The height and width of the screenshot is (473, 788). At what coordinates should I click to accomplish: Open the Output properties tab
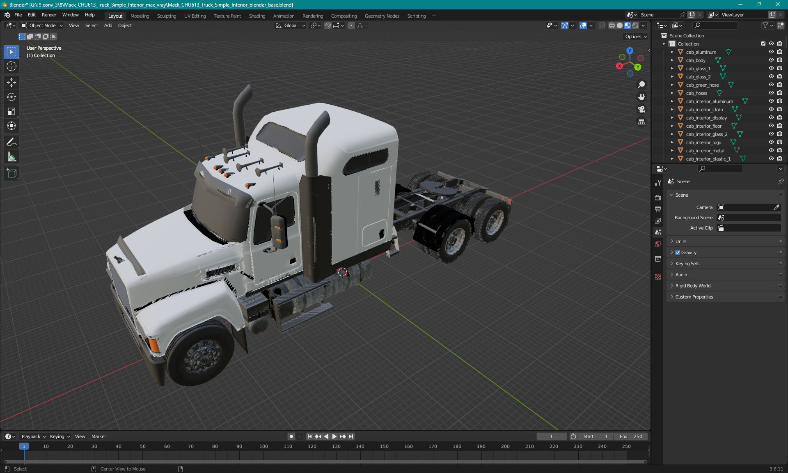[658, 209]
